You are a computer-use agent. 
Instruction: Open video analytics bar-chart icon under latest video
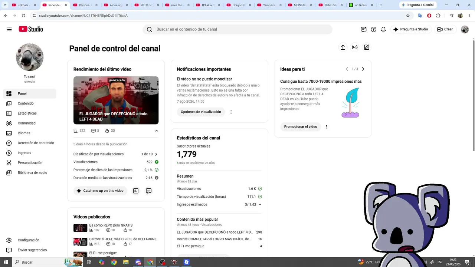(x=136, y=191)
